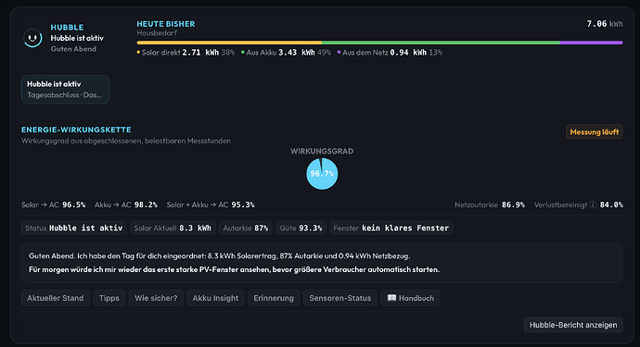Click the Autarkie 87% pill
640x347 pixels.
(x=245, y=228)
